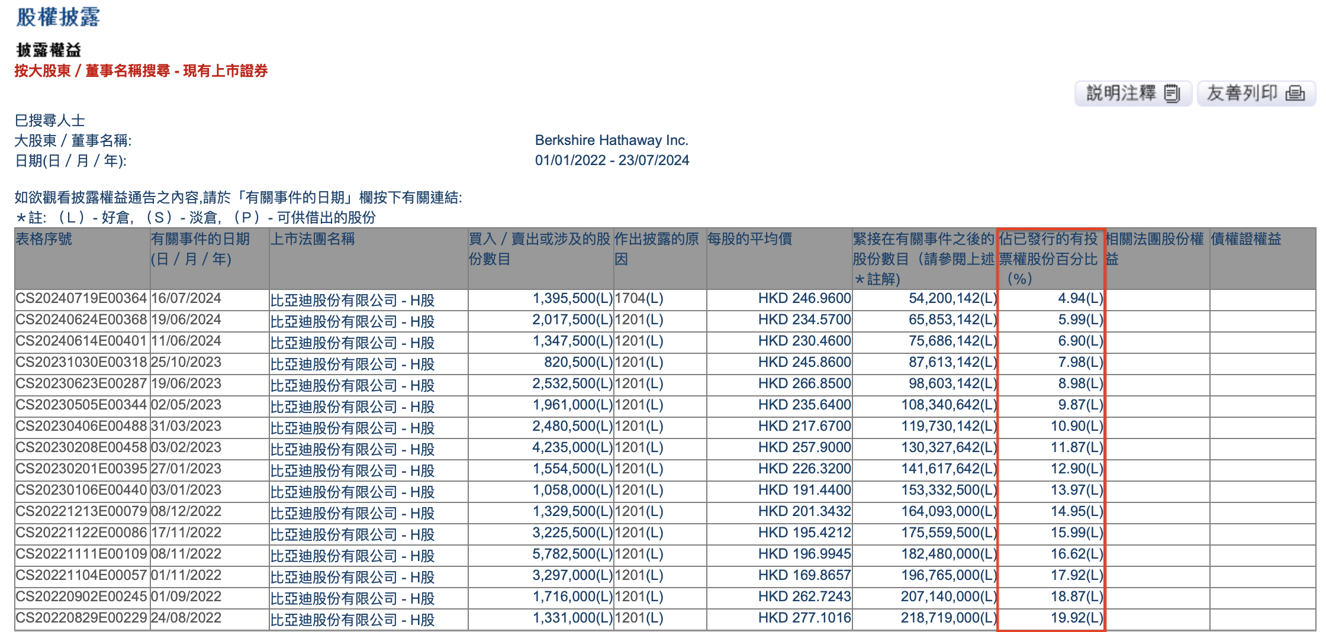The image size is (1326, 632).
Task: Open the event date 19/06/2024
Action: [x=186, y=320]
